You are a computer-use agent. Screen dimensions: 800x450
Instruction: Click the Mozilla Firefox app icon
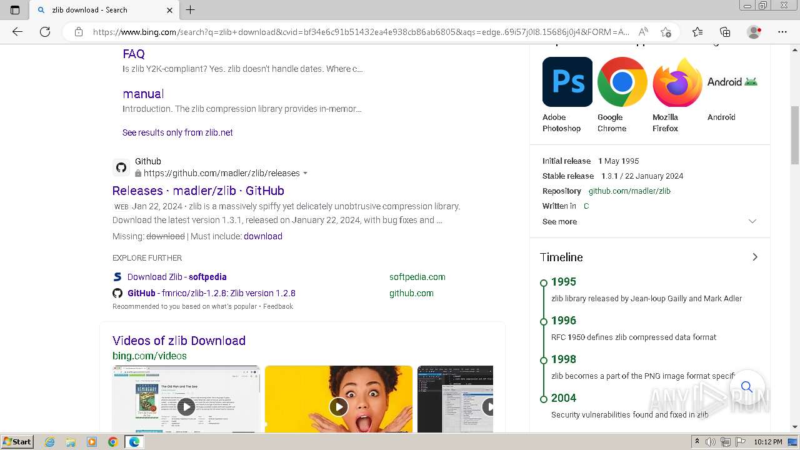[677, 82]
